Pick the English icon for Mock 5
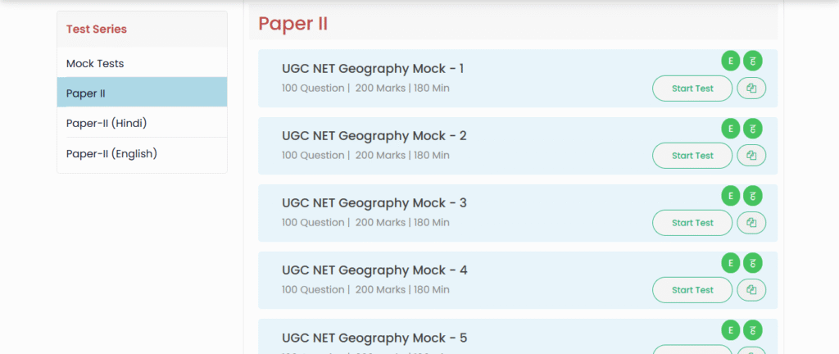839x354 pixels. point(730,330)
